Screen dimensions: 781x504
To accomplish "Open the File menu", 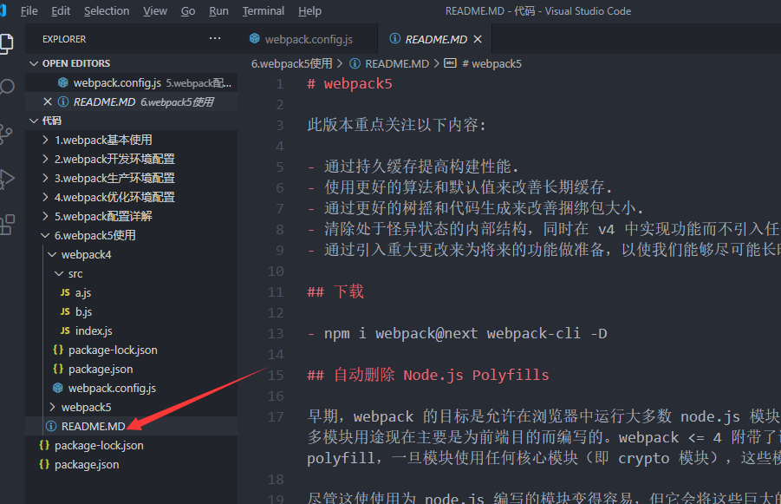I will tap(29, 11).
